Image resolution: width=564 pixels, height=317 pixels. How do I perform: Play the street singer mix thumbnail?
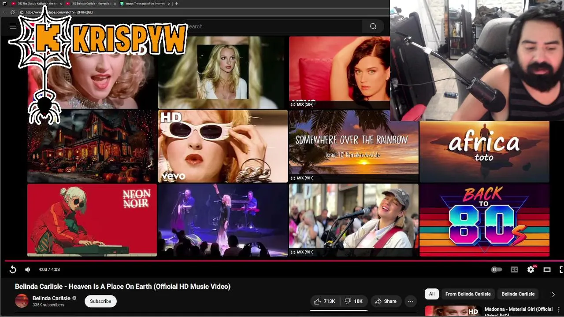pyautogui.click(x=353, y=220)
